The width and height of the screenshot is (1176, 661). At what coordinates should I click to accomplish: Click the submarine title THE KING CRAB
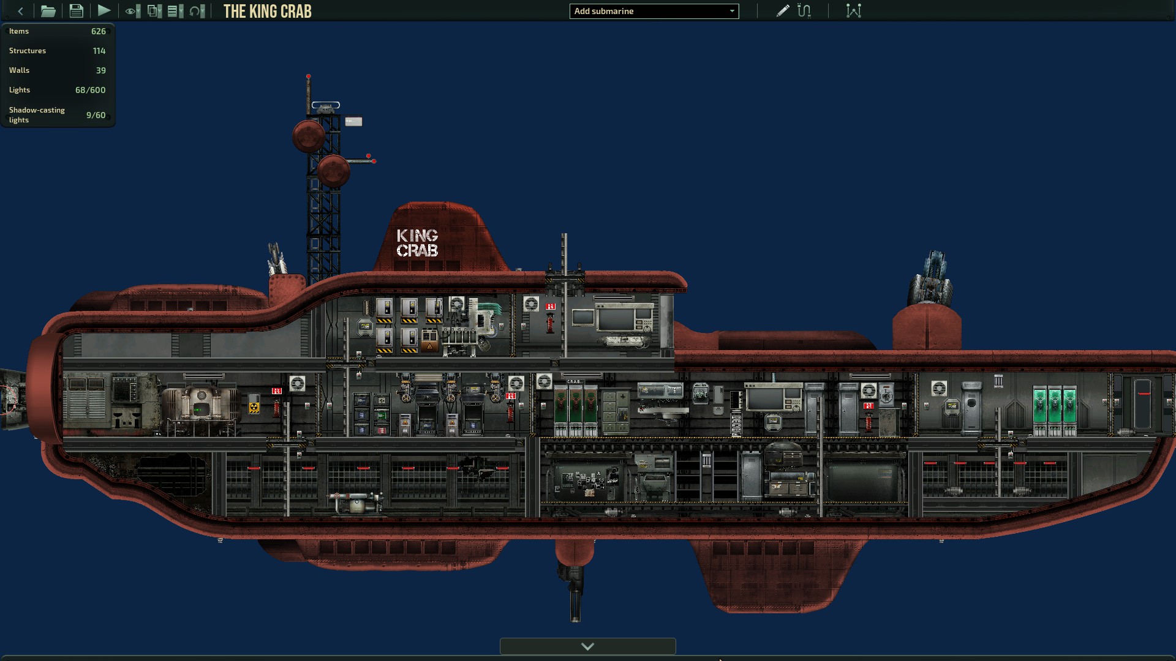click(x=268, y=11)
